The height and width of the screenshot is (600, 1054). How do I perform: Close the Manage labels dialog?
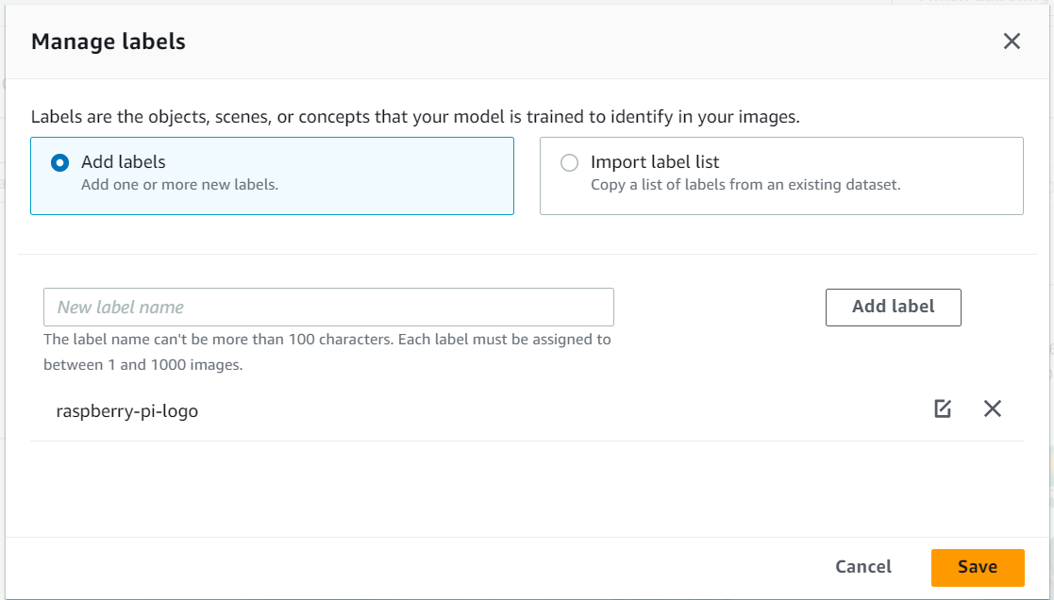click(1012, 41)
